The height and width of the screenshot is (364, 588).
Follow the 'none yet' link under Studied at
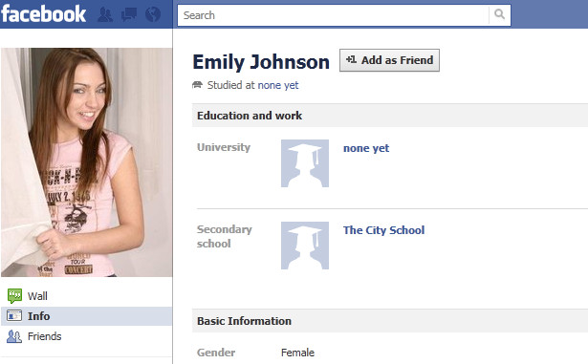pyautogui.click(x=278, y=85)
